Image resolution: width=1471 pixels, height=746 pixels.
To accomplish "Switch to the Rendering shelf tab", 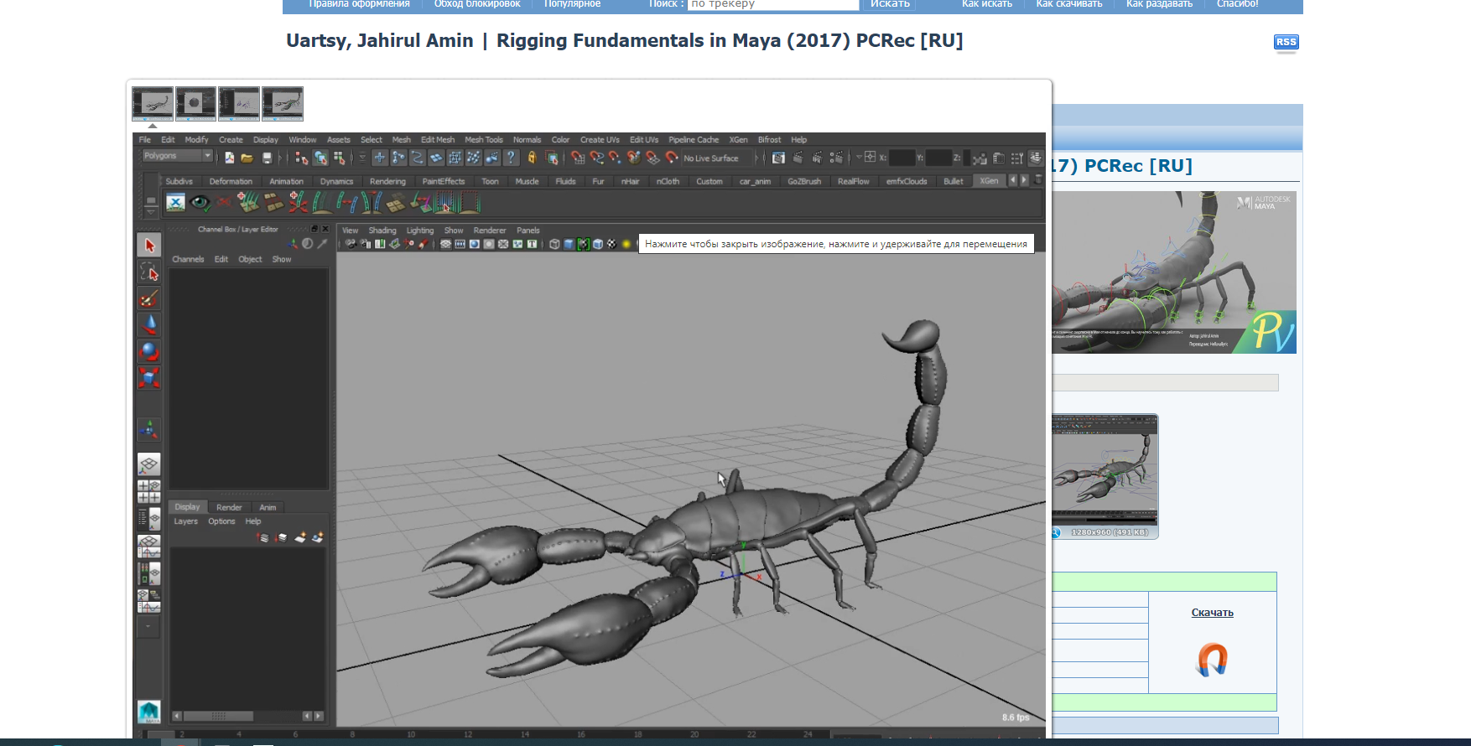I will [387, 181].
